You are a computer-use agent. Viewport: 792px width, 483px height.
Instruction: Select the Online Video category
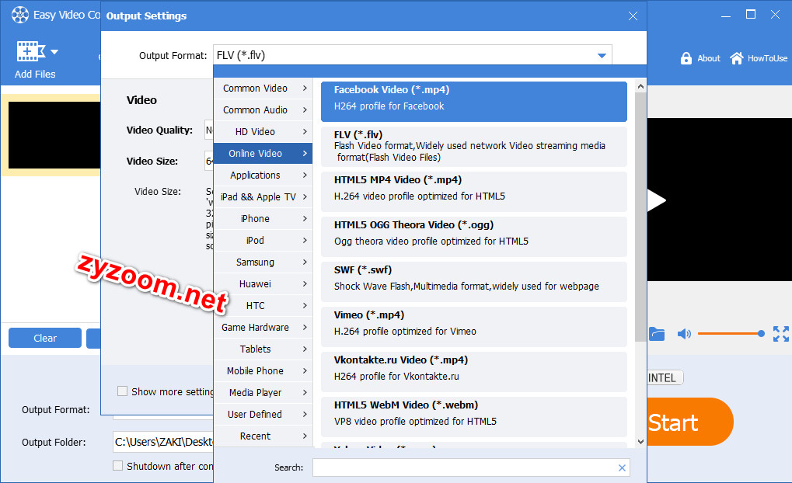[x=263, y=154]
